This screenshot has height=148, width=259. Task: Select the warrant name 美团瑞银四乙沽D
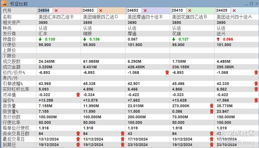[100, 17]
